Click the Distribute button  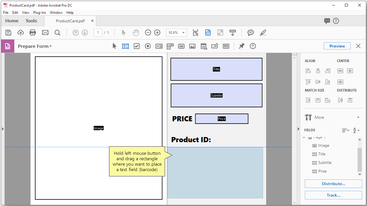333,183
